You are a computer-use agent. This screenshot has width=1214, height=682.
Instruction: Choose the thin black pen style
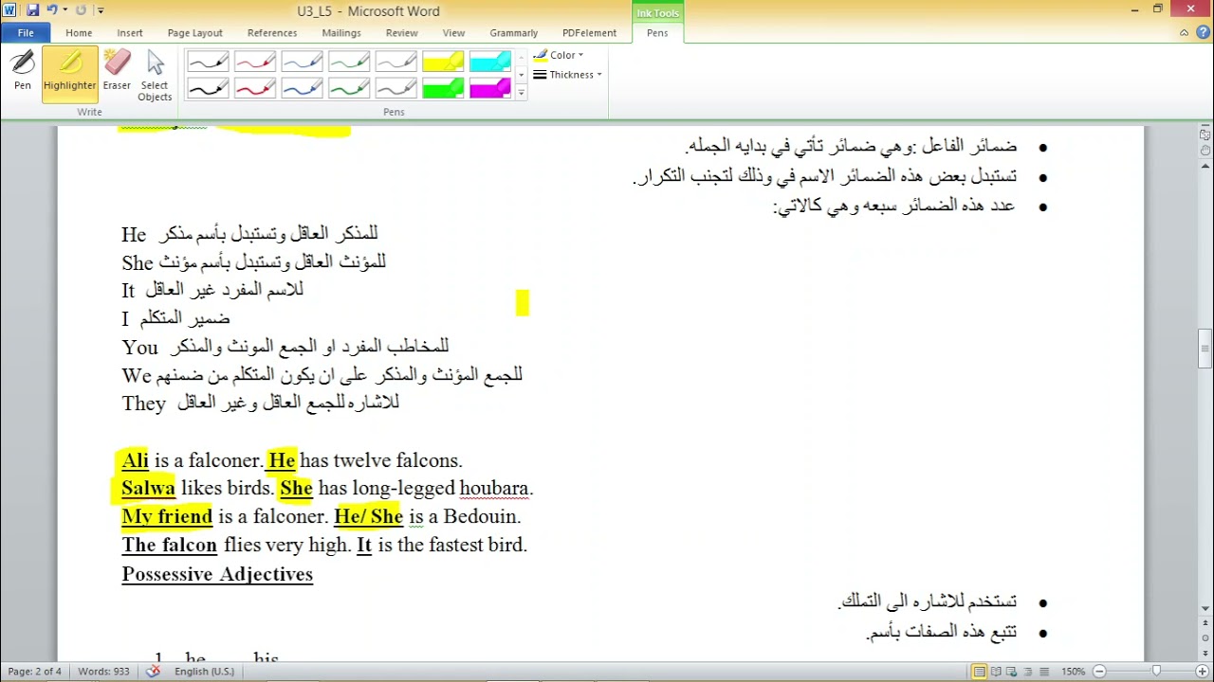click(x=208, y=63)
